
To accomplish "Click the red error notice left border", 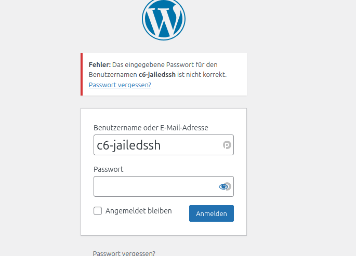I will click(82, 74).
